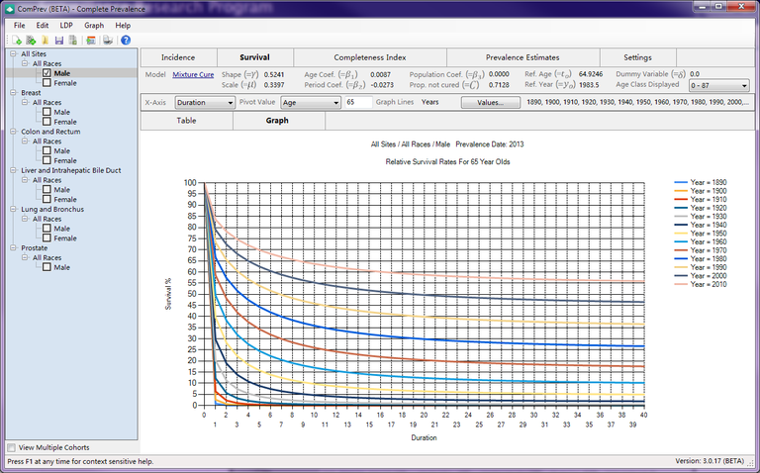Open the X-Axis Duration dropdown
760x473 pixels.
coord(204,102)
